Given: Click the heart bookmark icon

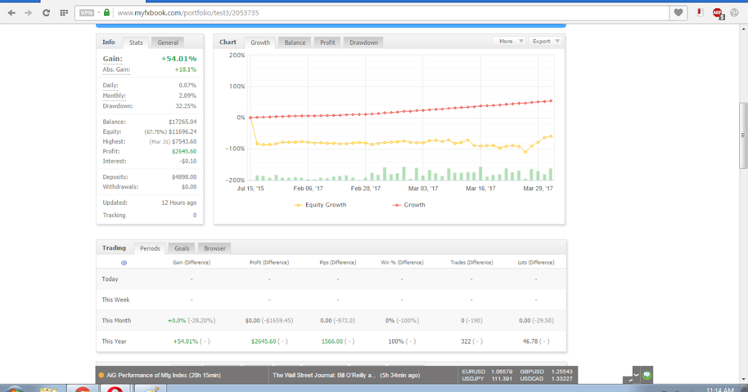Looking at the screenshot, I should pos(678,12).
